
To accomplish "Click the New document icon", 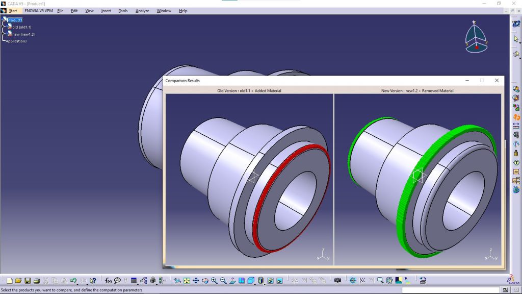I will coord(9,281).
